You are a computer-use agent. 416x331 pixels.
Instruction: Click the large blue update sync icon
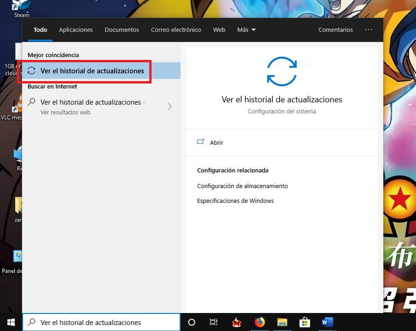click(x=281, y=71)
